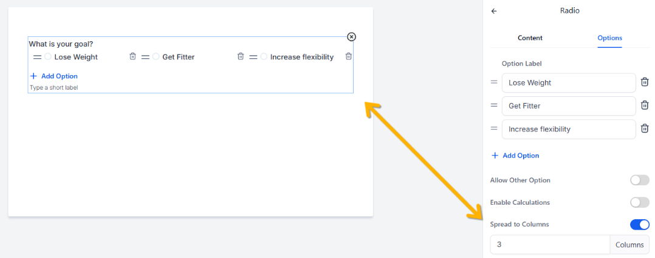Switch to the Content tab
Image resolution: width=655 pixels, height=258 pixels.
coord(530,38)
